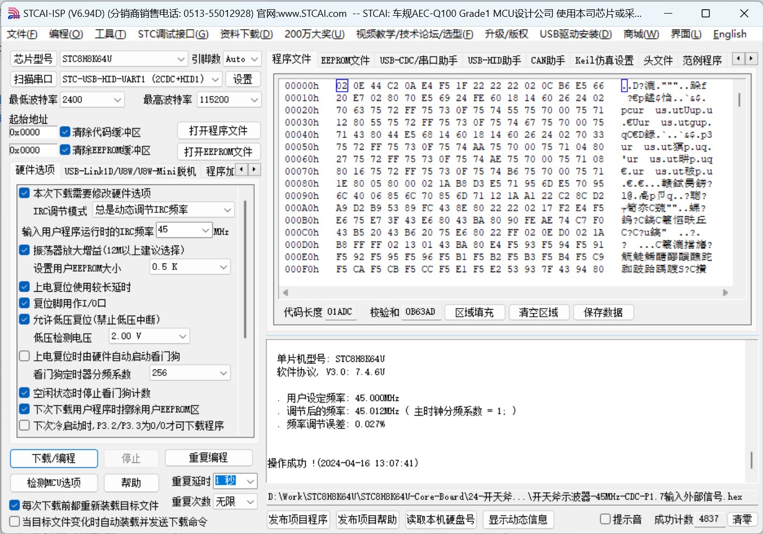Enable the 提示音 checkbox
The height and width of the screenshot is (534, 763).
click(x=605, y=519)
